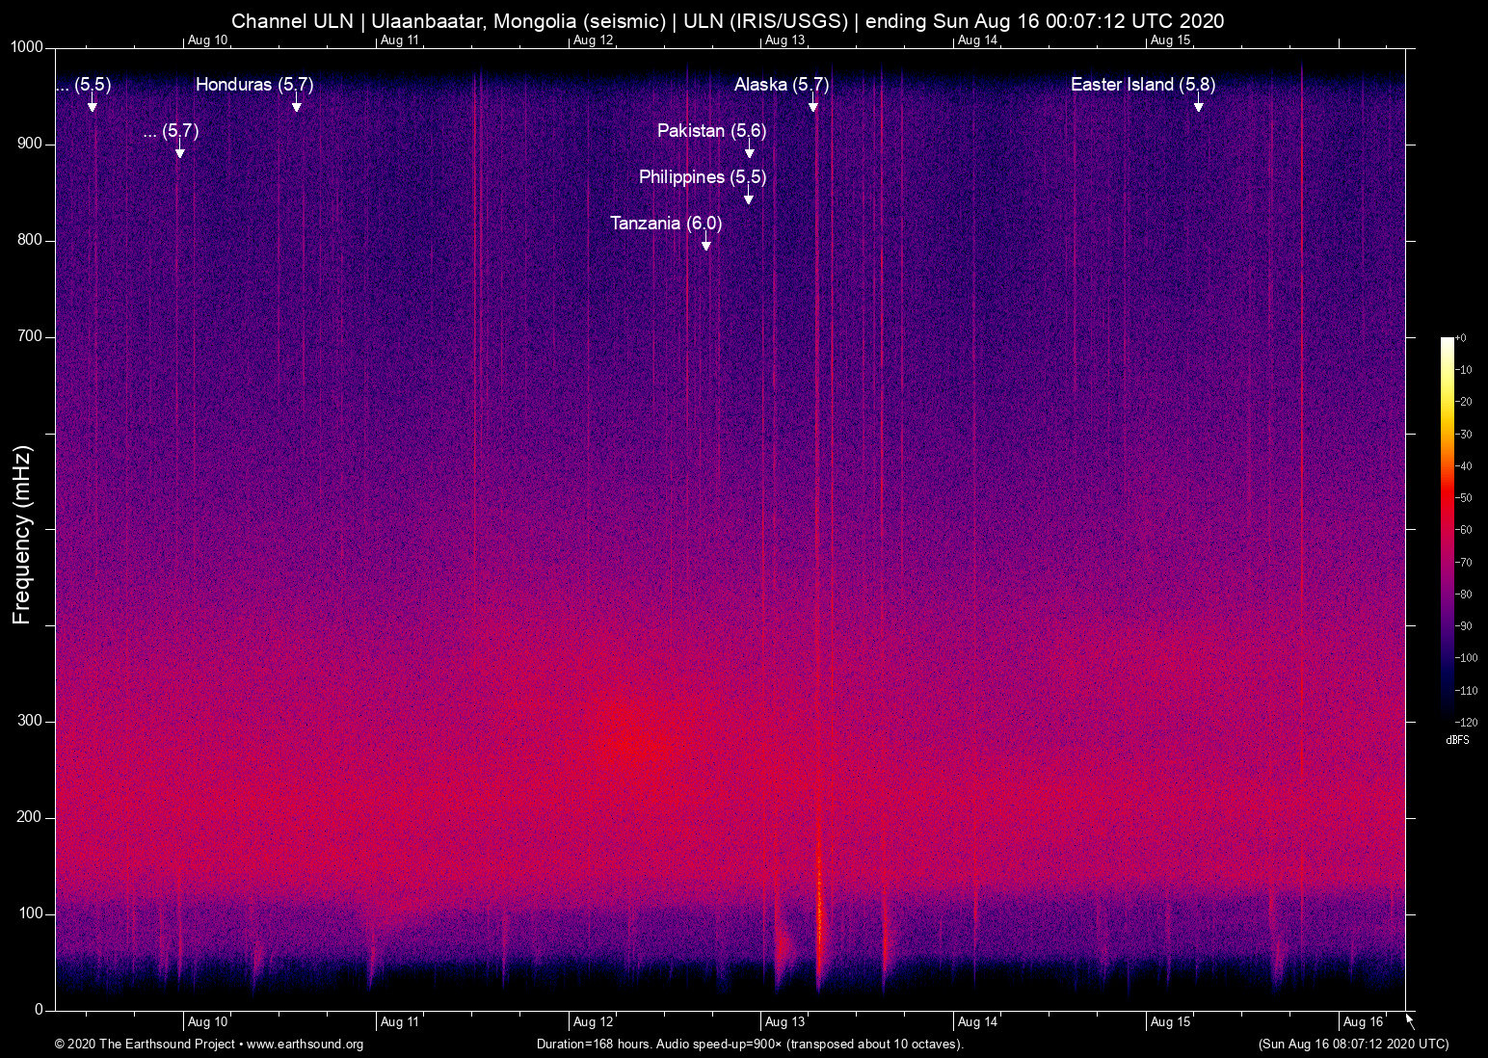Click the arrow under the truncated (5.5) label
This screenshot has width=1488, height=1058.
coord(93,105)
